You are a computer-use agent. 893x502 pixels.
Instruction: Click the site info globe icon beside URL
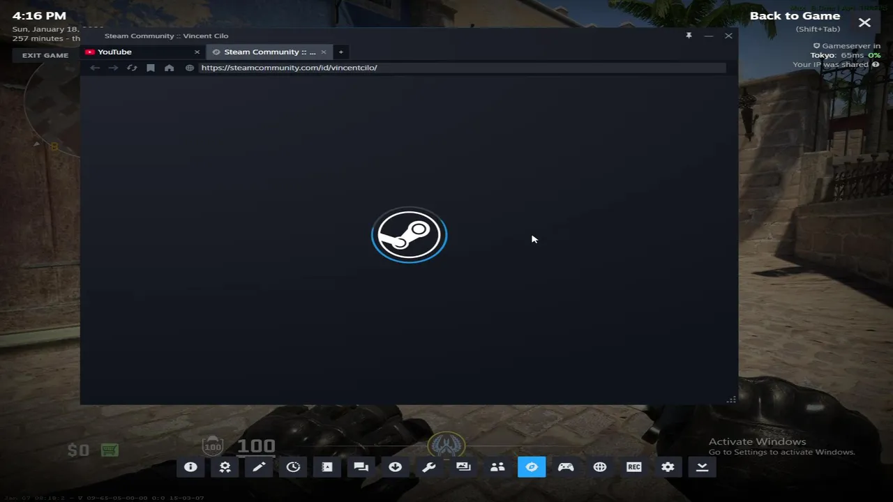pos(190,68)
